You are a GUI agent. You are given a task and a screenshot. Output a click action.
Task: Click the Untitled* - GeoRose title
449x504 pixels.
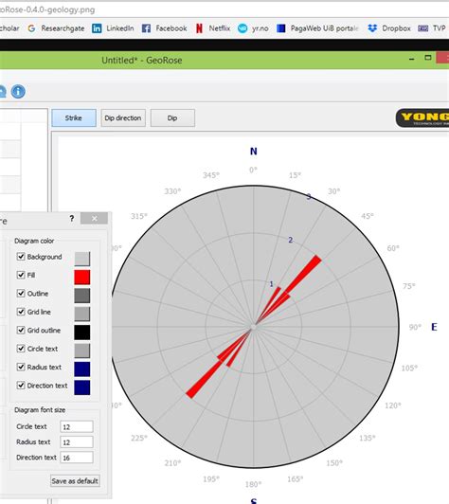pos(142,60)
